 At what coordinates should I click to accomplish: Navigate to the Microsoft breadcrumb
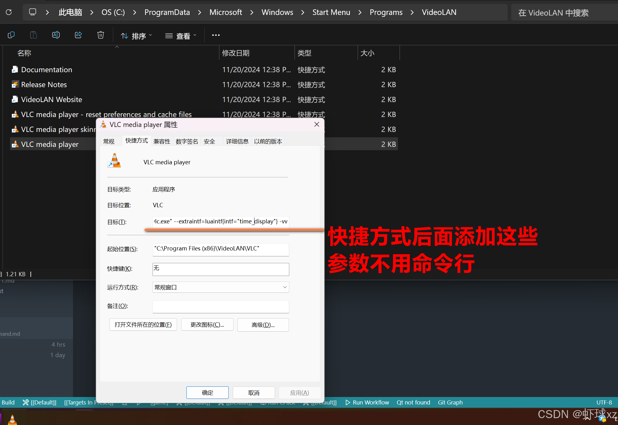pyautogui.click(x=226, y=12)
